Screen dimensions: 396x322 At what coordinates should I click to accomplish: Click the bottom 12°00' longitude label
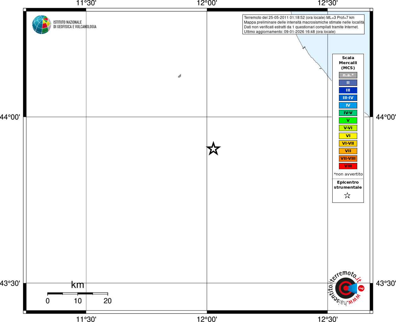click(x=207, y=319)
